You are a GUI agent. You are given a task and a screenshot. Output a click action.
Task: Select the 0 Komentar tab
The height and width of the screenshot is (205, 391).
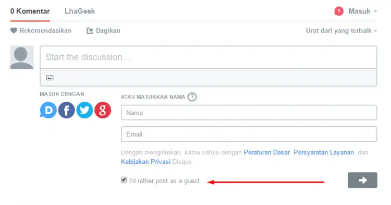click(x=30, y=11)
